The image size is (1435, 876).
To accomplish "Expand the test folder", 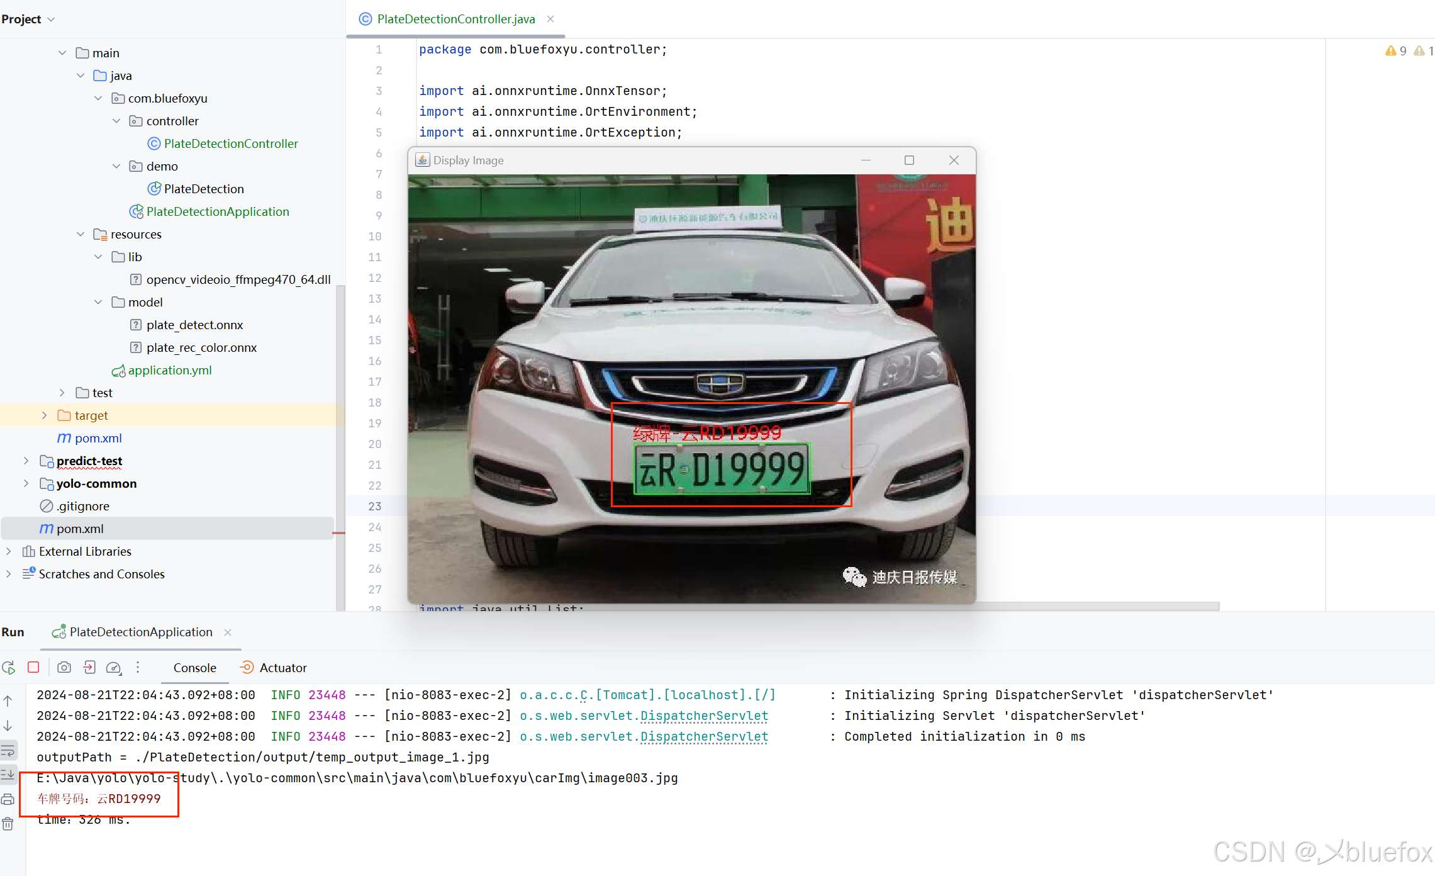I will [x=62, y=393].
